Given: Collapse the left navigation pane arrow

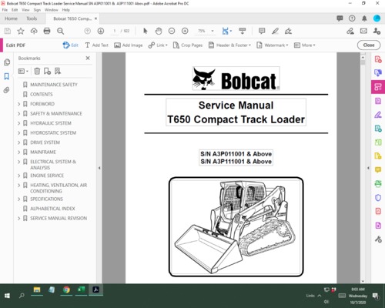Looking at the screenshot, I should click(x=99, y=168).
